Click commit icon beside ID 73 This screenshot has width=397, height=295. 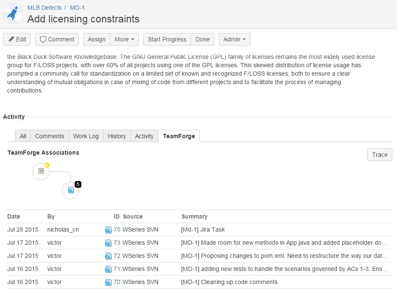pyautogui.click(x=108, y=243)
